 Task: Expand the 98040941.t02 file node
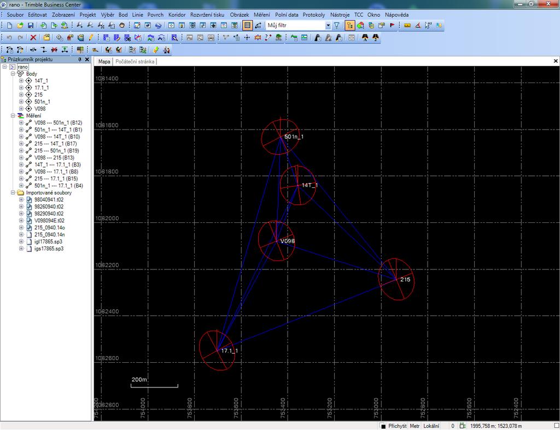(21, 200)
